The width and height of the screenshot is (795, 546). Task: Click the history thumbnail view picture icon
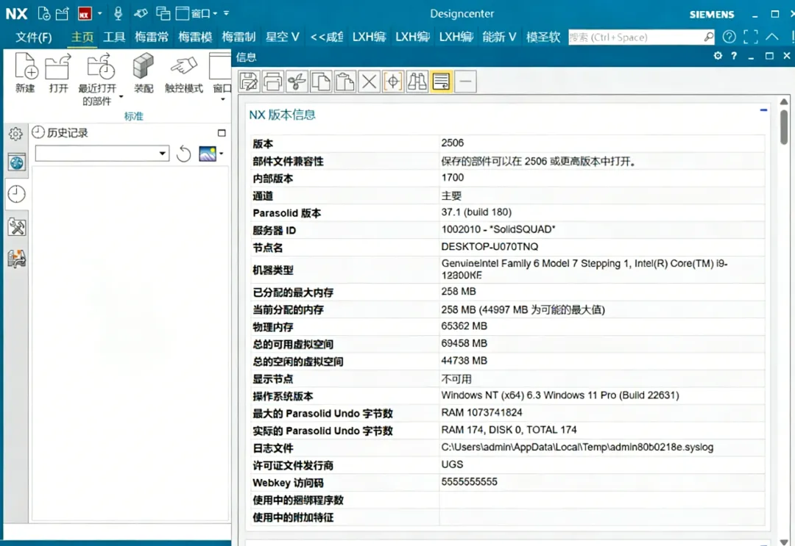click(208, 154)
